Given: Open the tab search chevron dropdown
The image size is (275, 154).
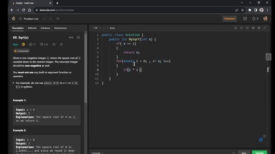Looking at the screenshot, I should pos(242,3).
